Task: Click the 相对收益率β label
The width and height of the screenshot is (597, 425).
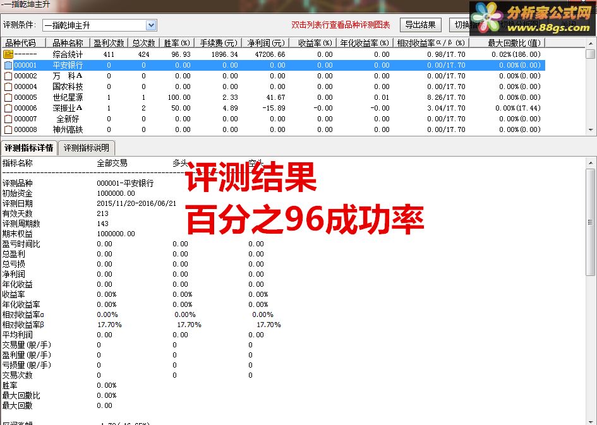Action: (23, 325)
